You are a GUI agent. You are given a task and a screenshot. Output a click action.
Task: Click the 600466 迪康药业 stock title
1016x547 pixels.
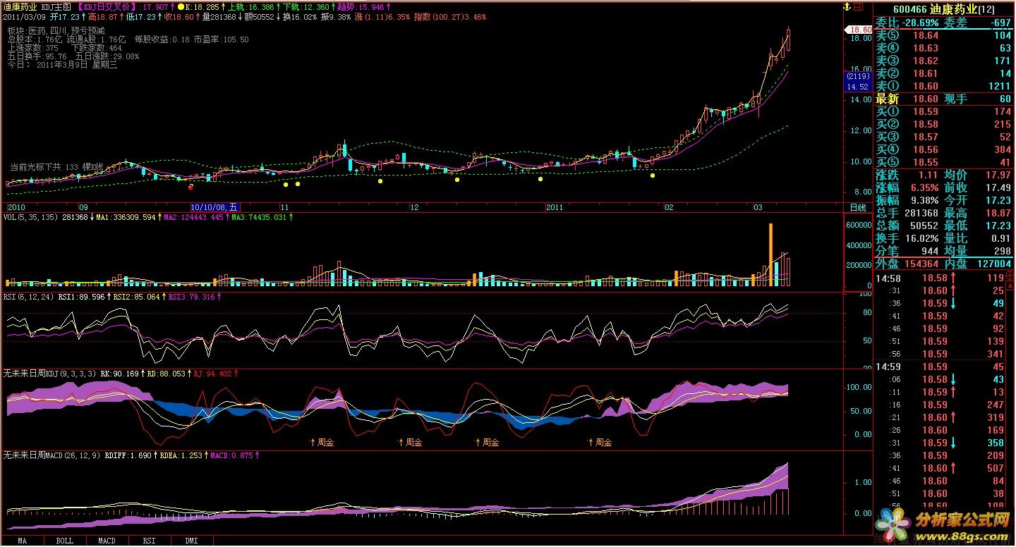pyautogui.click(x=945, y=9)
